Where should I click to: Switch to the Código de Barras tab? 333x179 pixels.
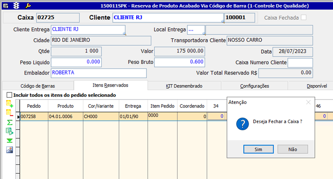pos(38,86)
